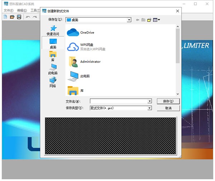Click the open folder toolbar icon
This screenshot has width=215, height=181.
click(12, 17)
